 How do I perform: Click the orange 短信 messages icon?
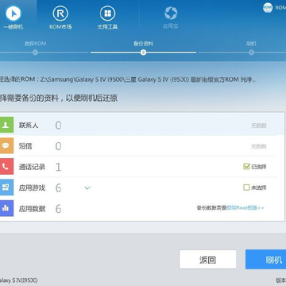pos(6,145)
